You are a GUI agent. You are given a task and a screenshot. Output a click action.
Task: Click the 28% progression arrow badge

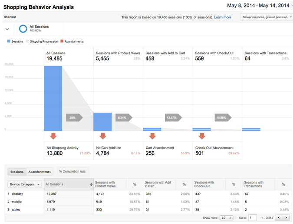click(73, 117)
